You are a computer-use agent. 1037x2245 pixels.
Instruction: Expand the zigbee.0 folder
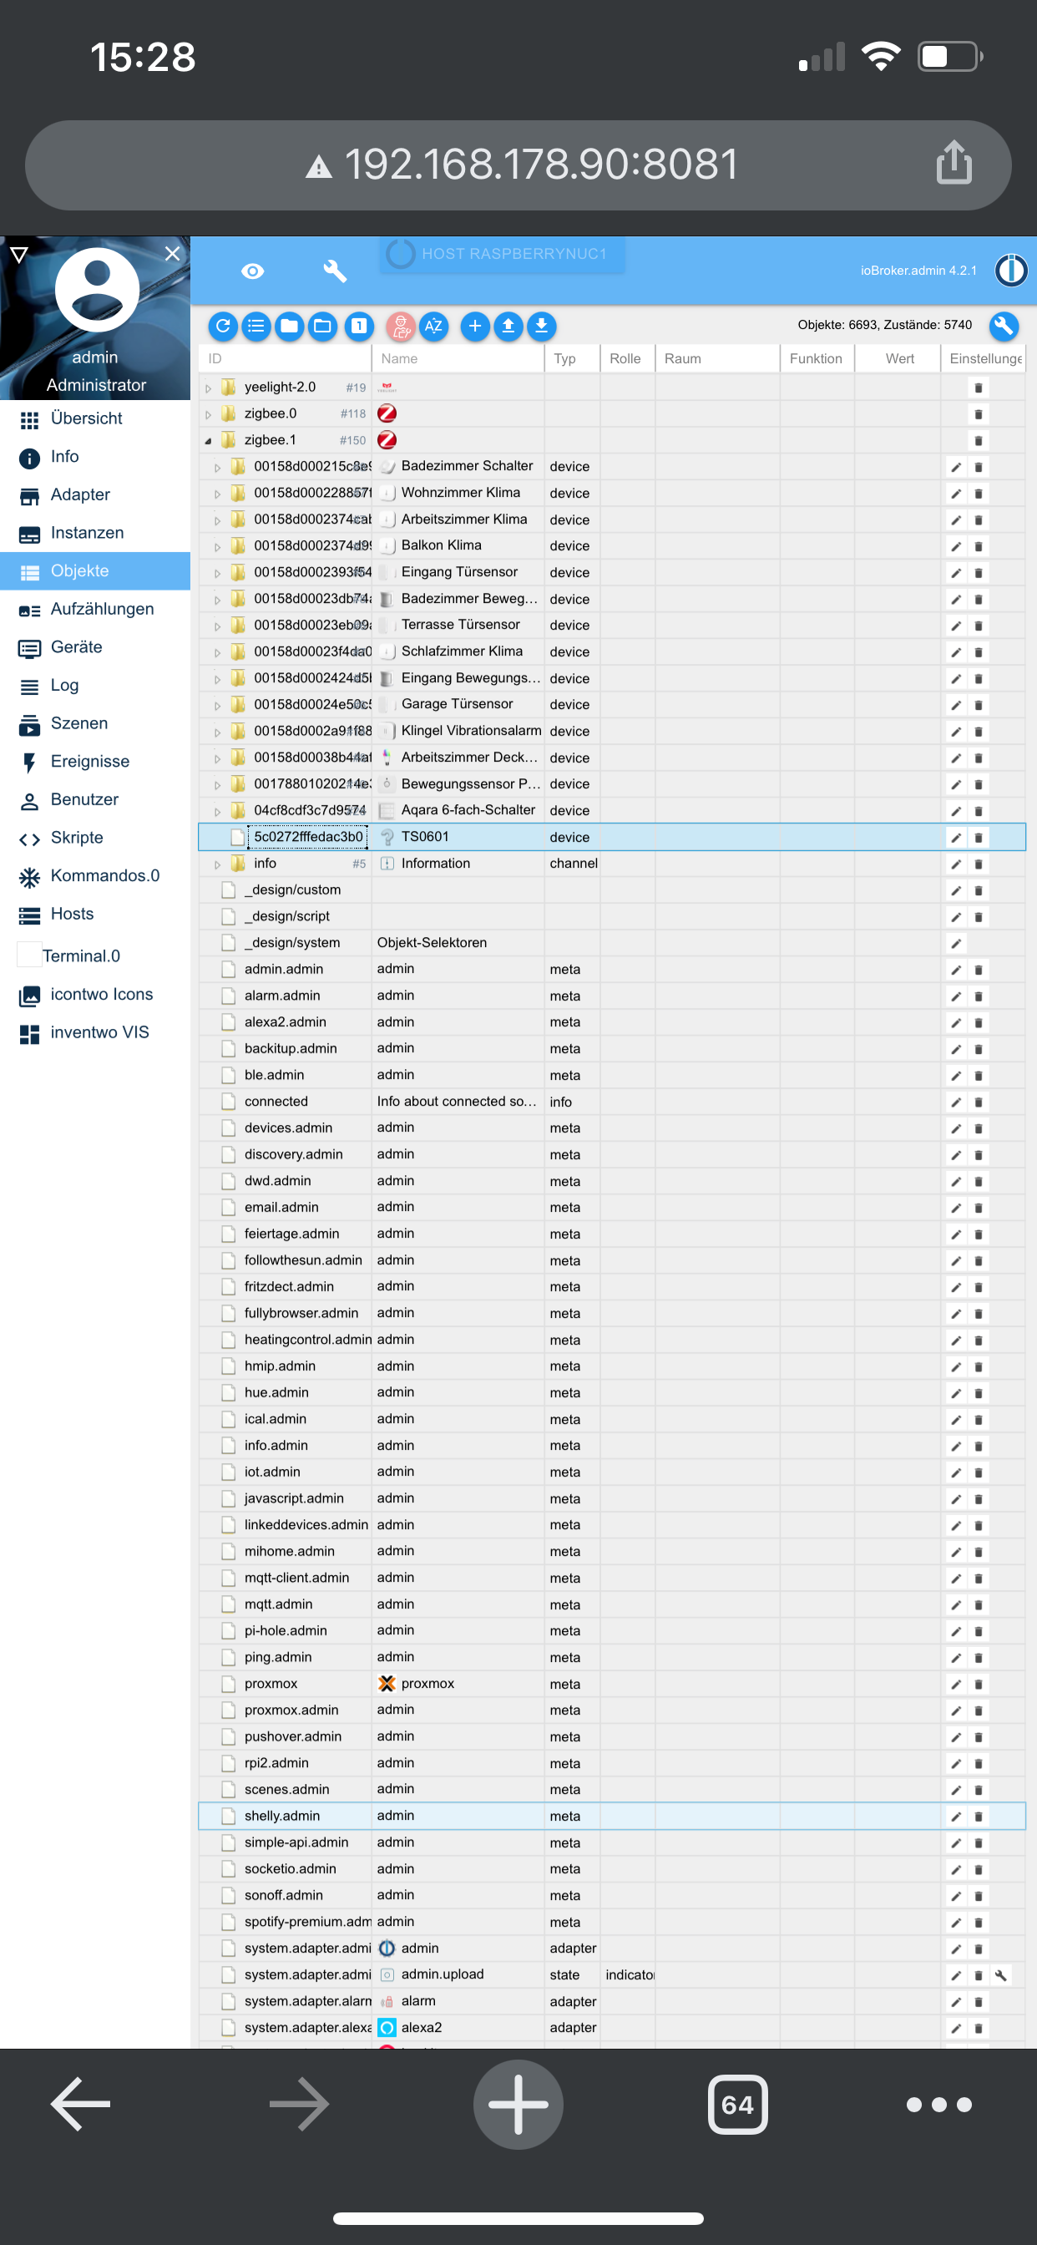tap(208, 415)
